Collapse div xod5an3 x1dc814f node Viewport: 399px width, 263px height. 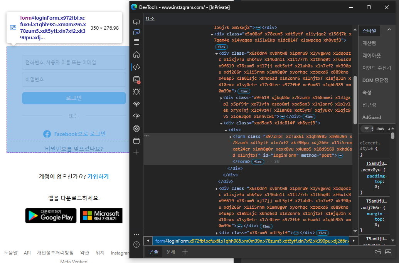coord(221,123)
